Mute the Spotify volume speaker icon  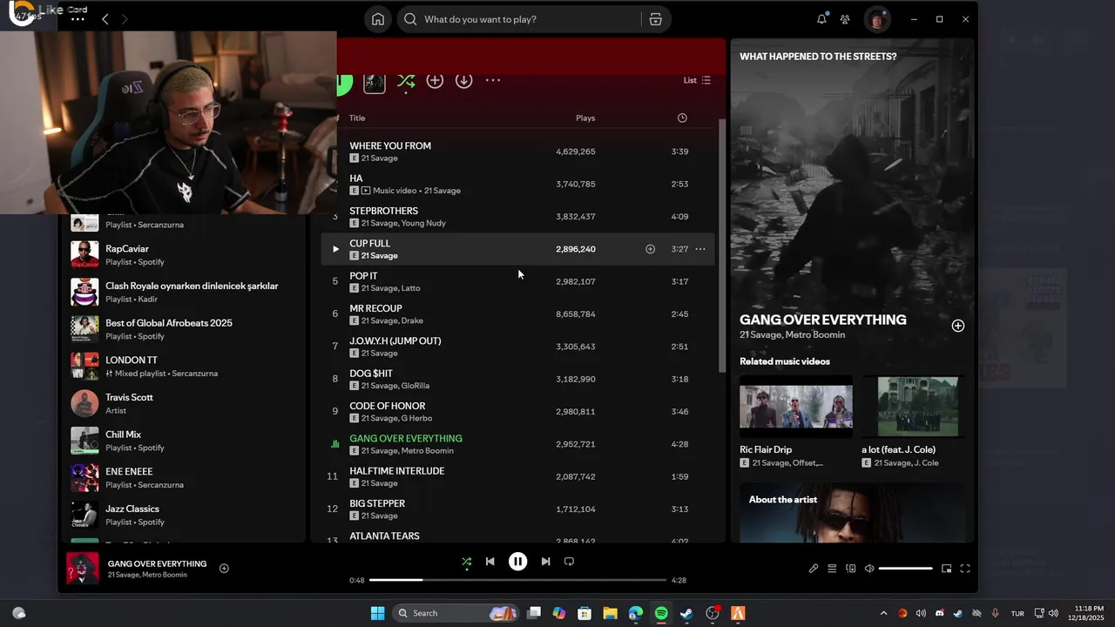(x=869, y=569)
